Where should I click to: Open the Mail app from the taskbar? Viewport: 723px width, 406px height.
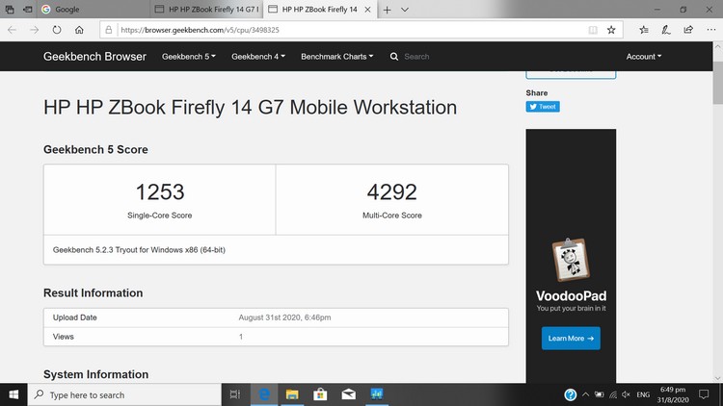click(x=349, y=394)
